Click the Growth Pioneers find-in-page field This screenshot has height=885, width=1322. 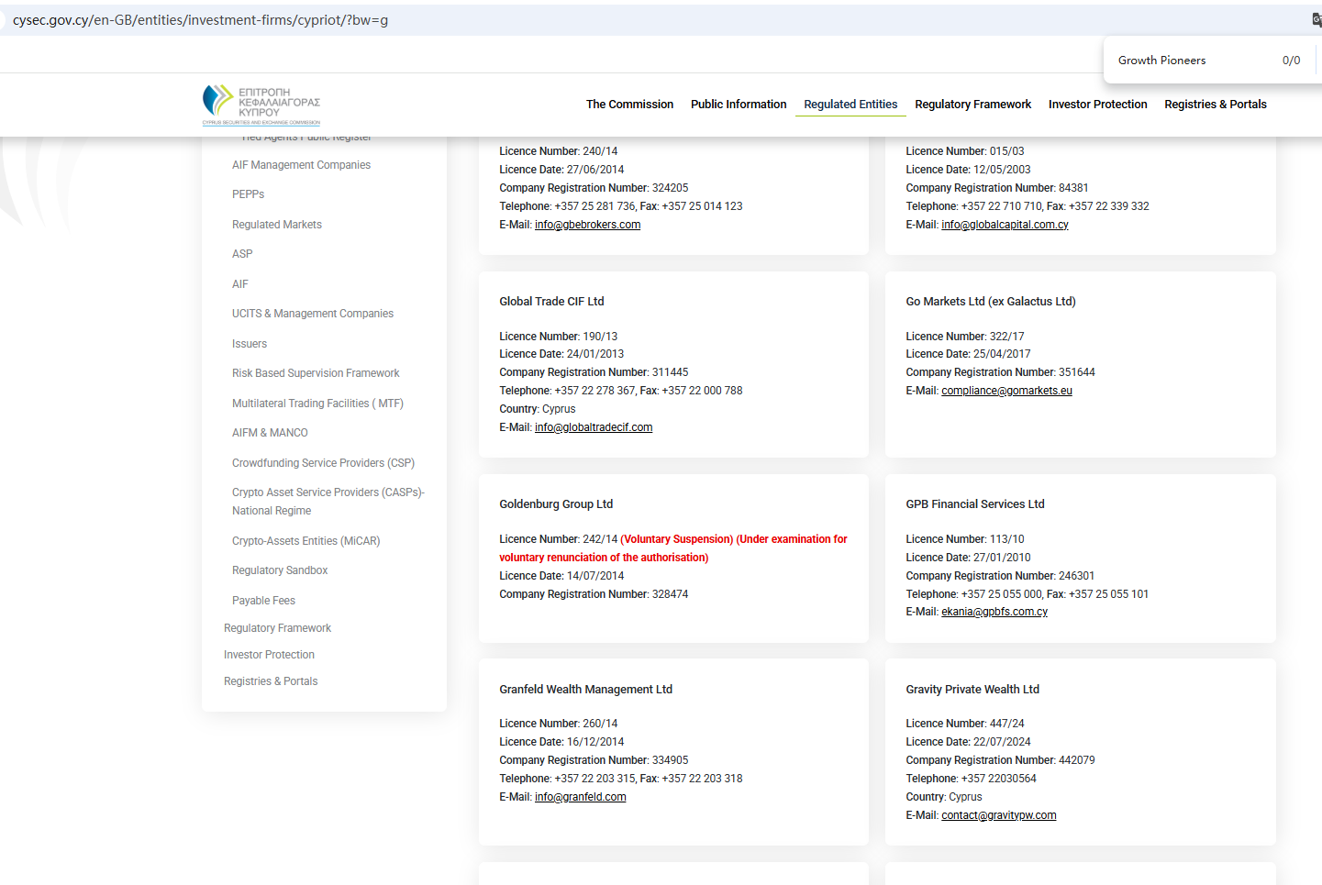pos(1193,61)
